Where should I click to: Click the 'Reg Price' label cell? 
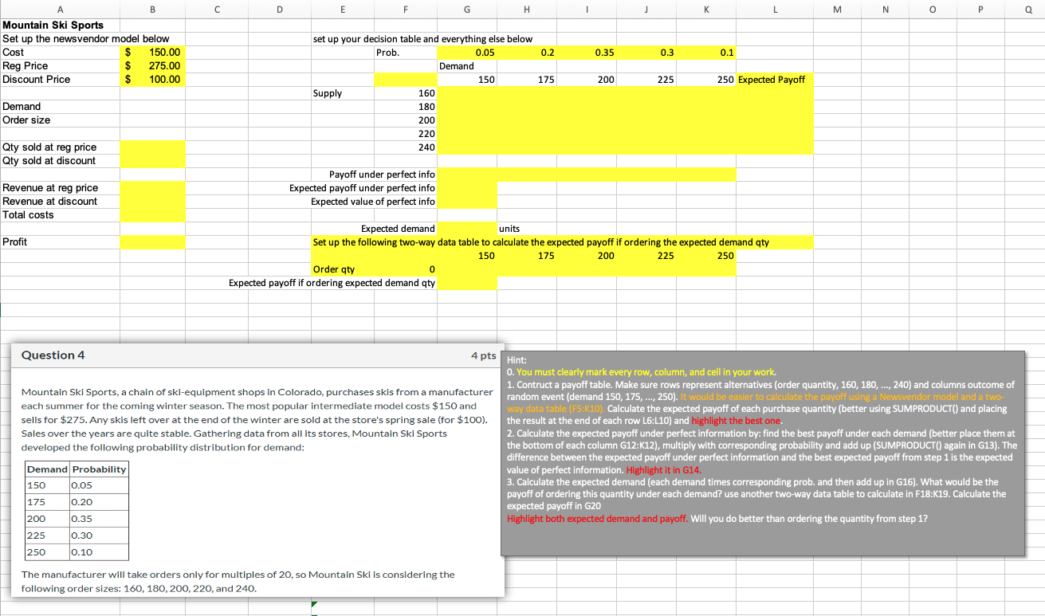click(x=60, y=66)
